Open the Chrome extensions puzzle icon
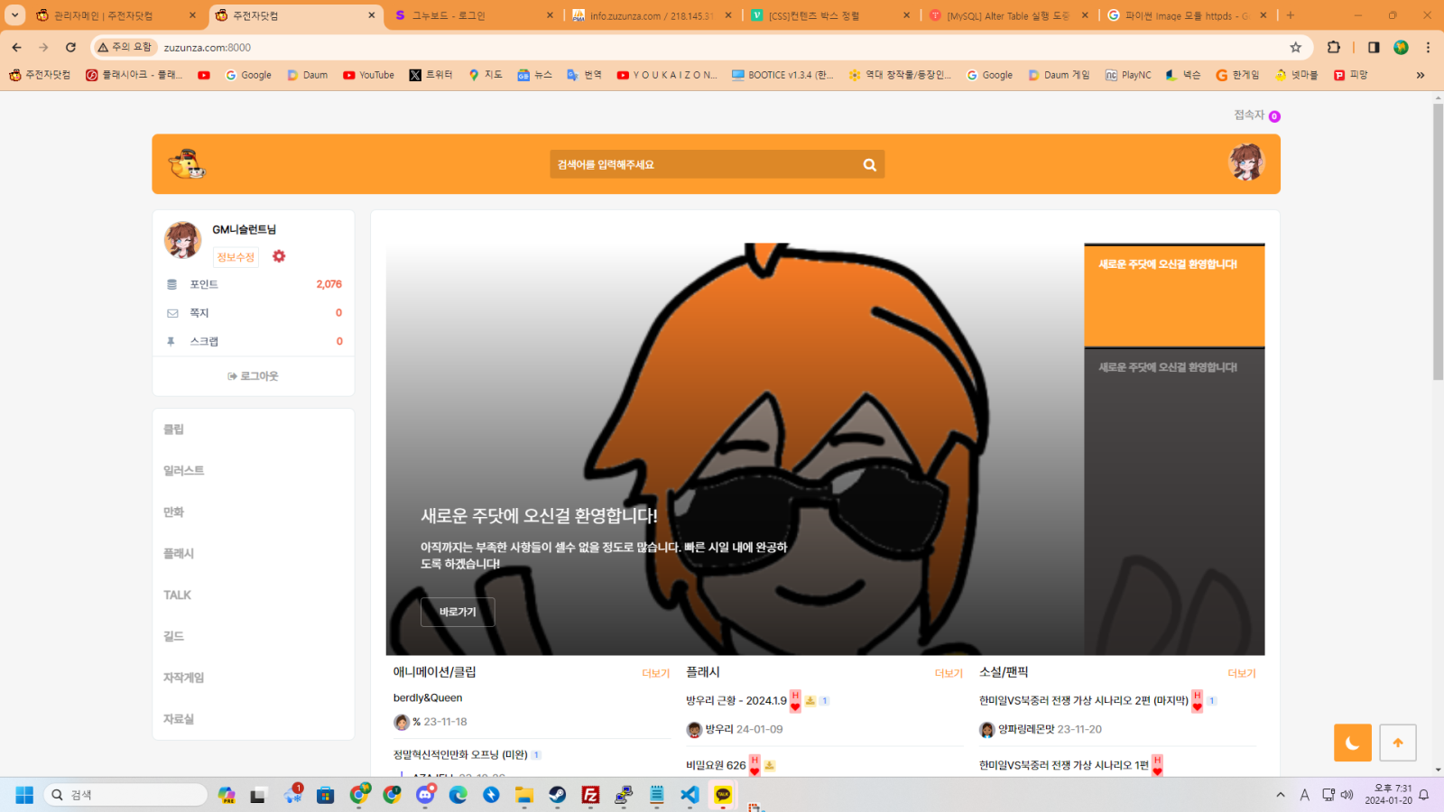1444x812 pixels. point(1333,47)
